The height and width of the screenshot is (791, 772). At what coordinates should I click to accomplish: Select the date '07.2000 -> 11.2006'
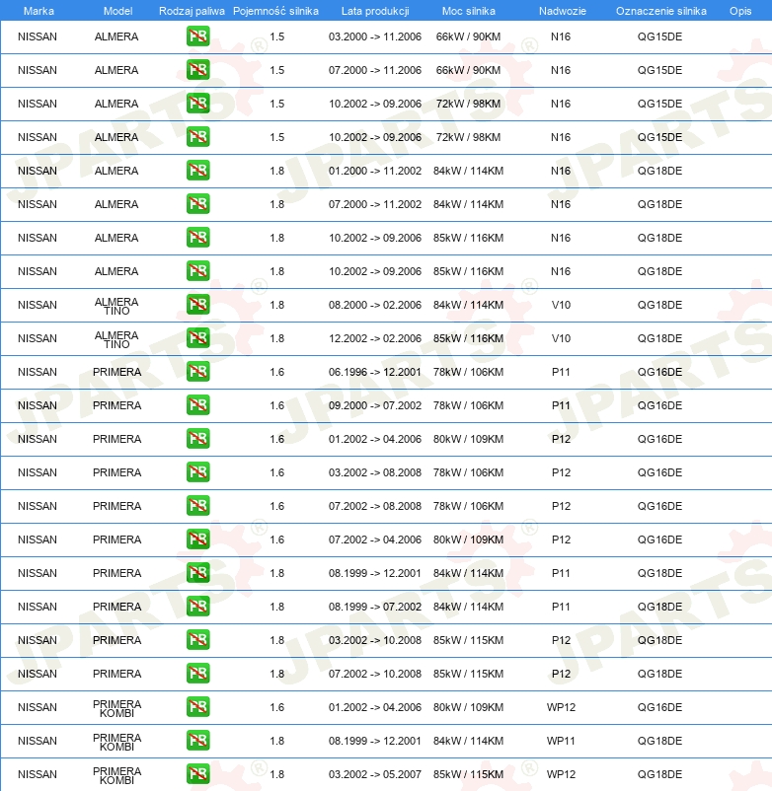click(x=375, y=70)
